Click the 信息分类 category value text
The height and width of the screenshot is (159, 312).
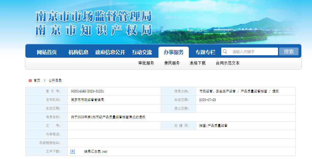(239, 91)
